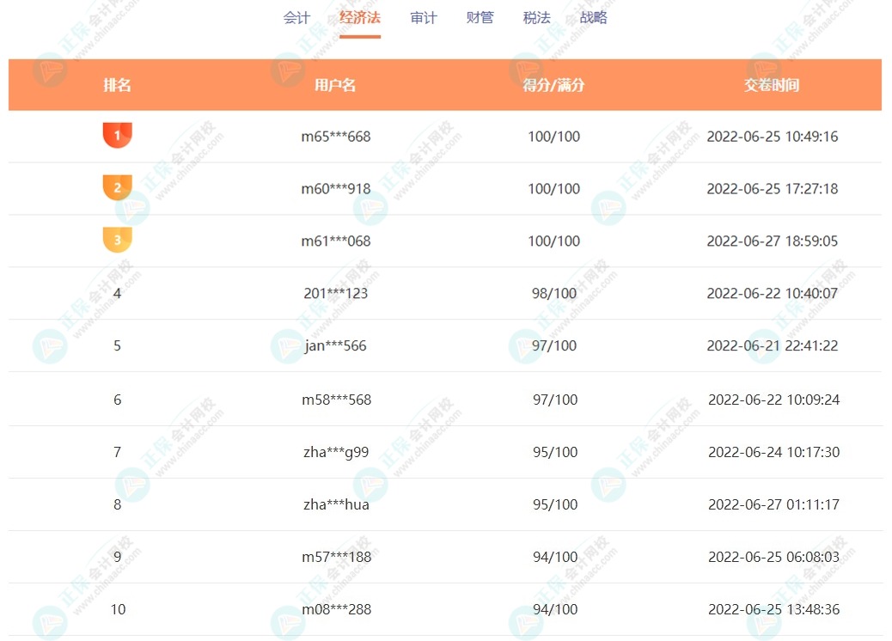Open the 审计 tab

[424, 18]
